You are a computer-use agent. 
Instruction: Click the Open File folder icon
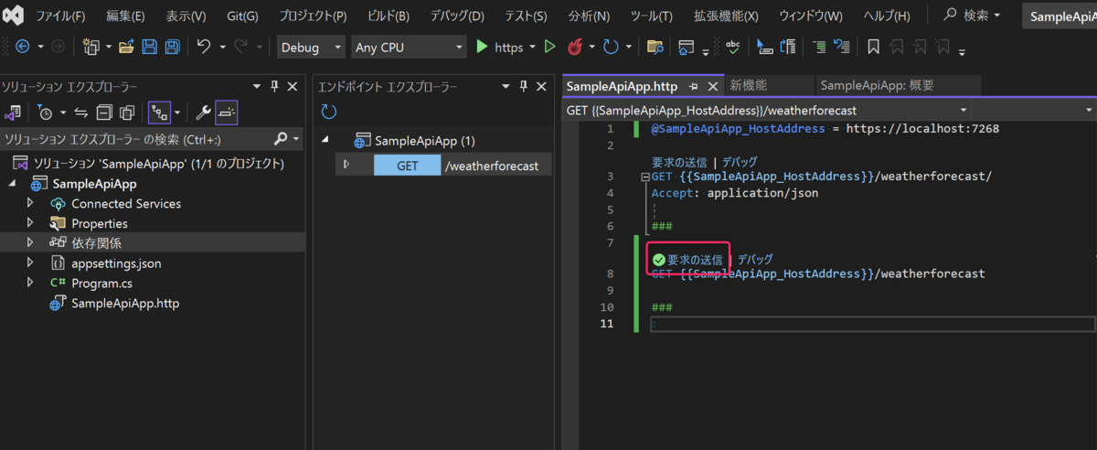coord(126,47)
